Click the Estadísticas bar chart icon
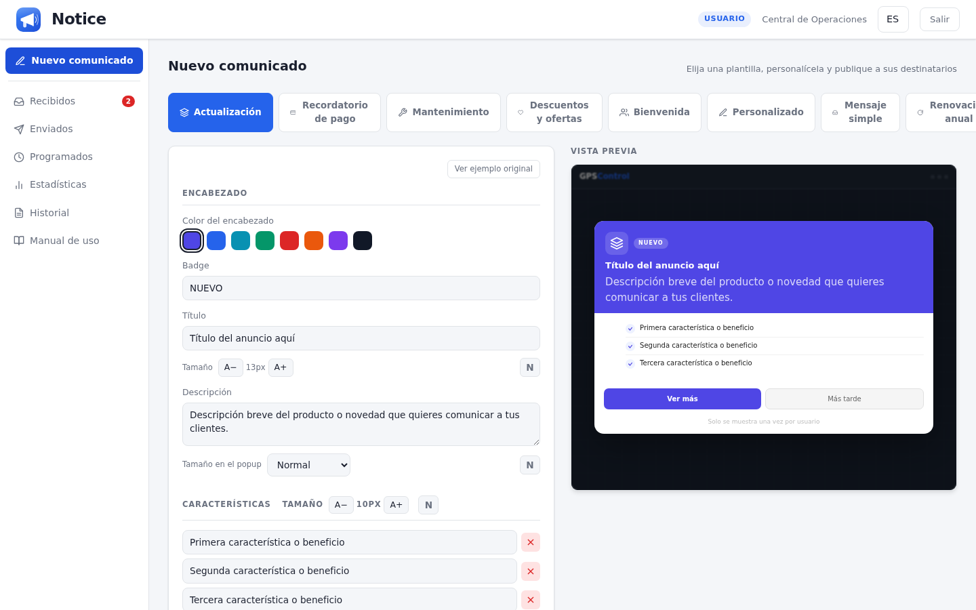This screenshot has width=976, height=610. (19, 185)
